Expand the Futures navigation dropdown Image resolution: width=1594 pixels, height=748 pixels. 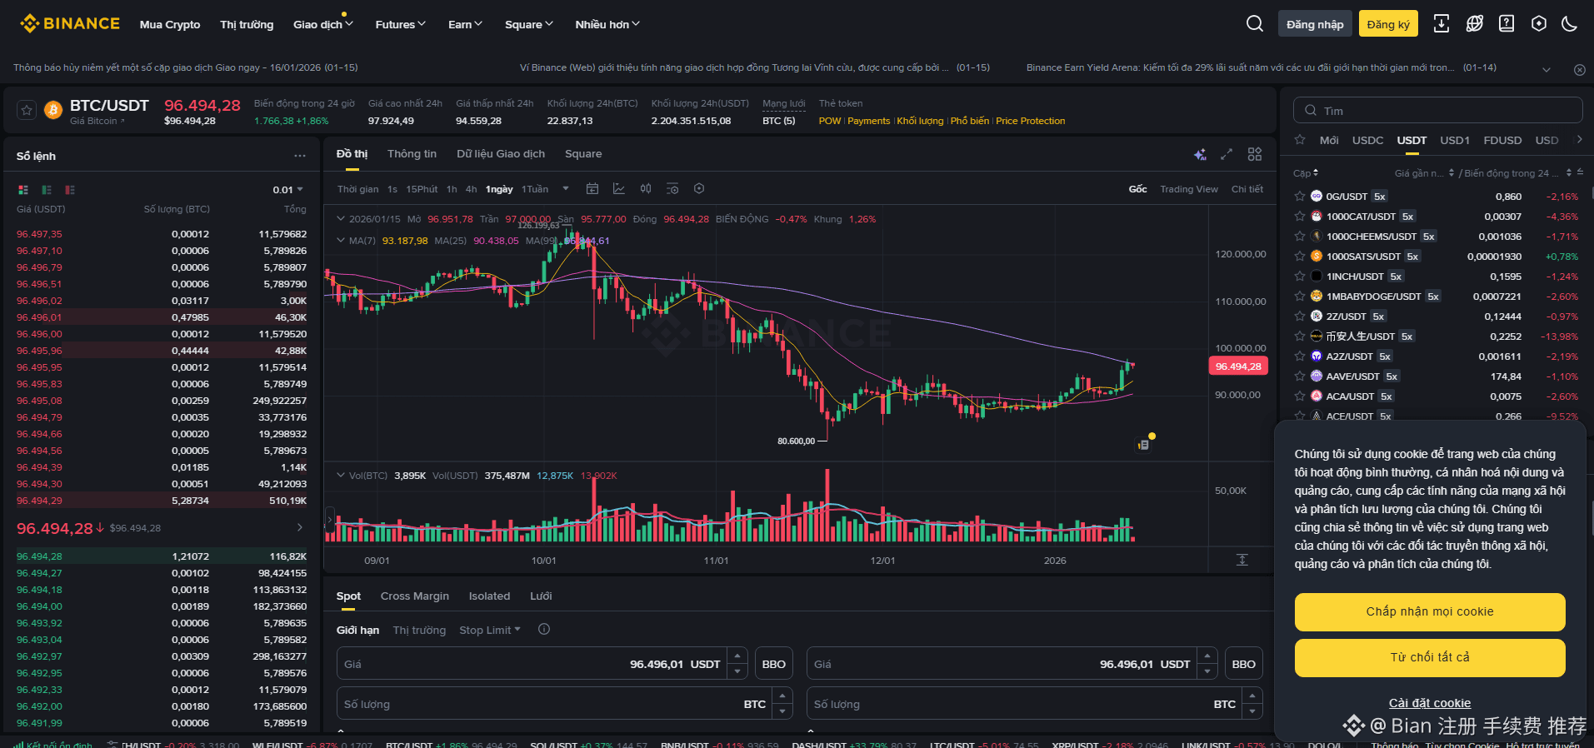point(401,24)
